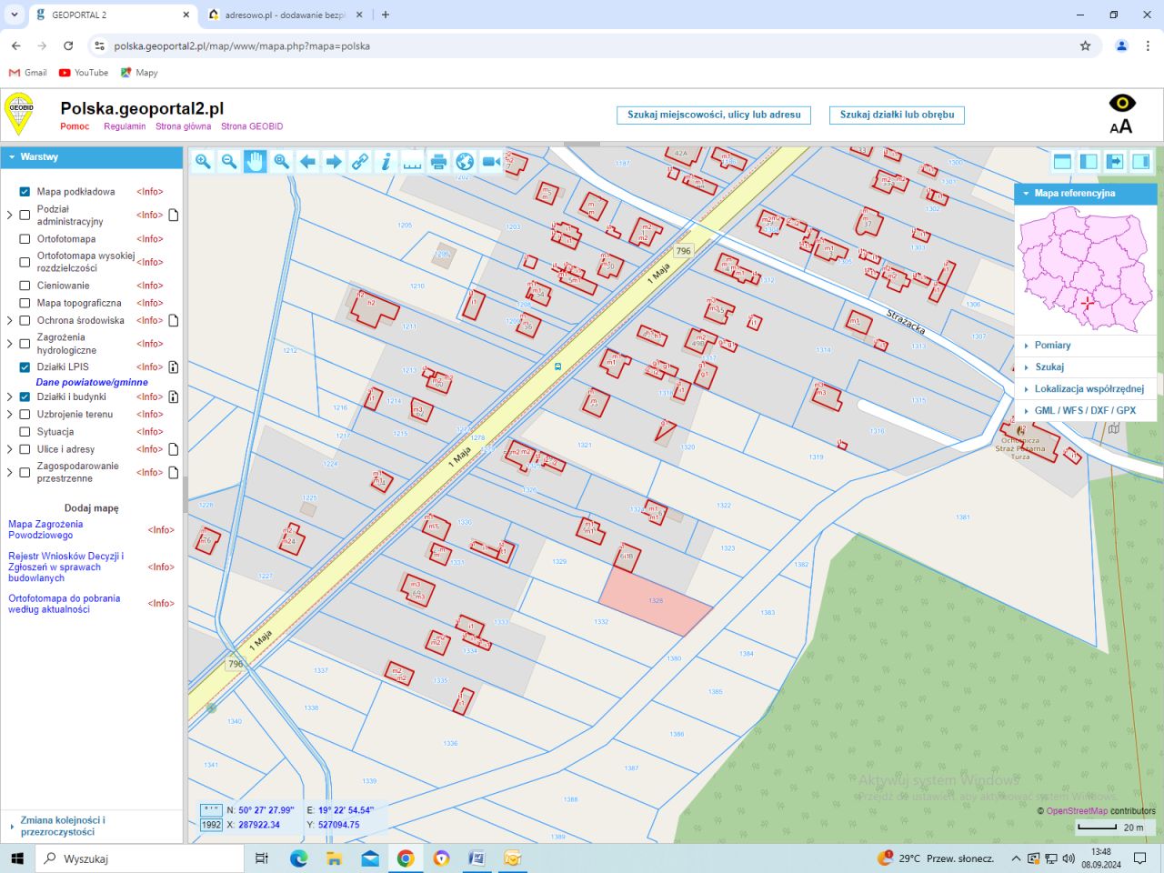Viewport: 1164px width, 873px height.
Task: Click the left panel arrow layout icon
Action: tap(1115, 162)
